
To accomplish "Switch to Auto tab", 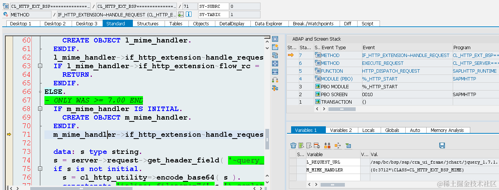I will (415, 130).
